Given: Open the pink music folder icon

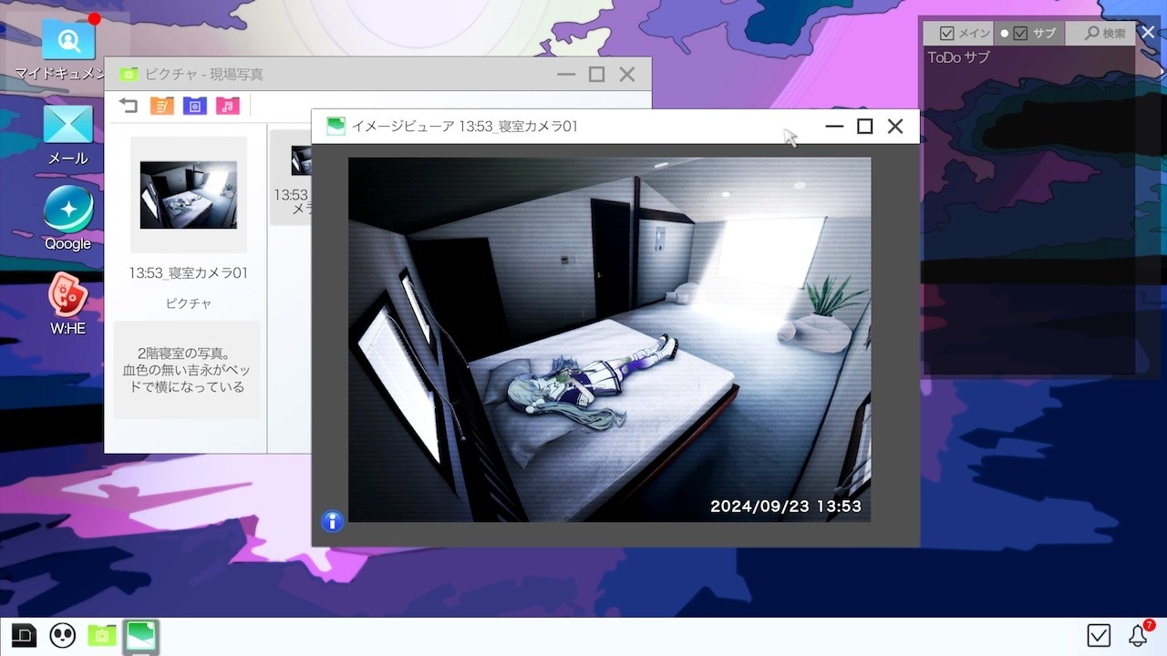Looking at the screenshot, I should [227, 106].
